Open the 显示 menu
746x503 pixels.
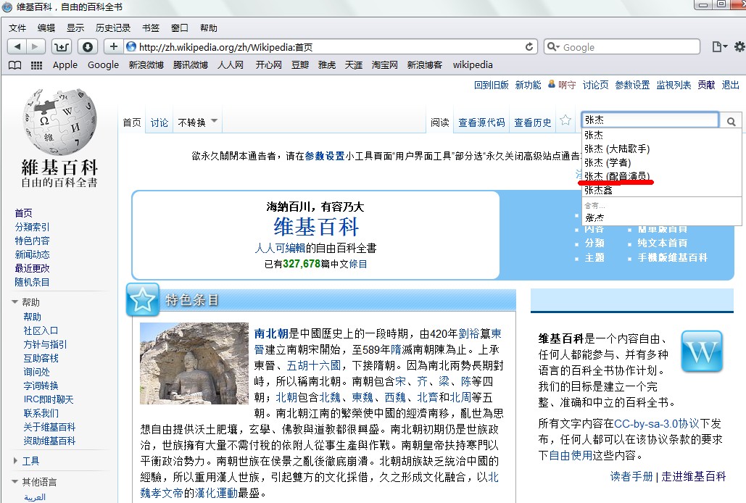pyautogui.click(x=75, y=28)
